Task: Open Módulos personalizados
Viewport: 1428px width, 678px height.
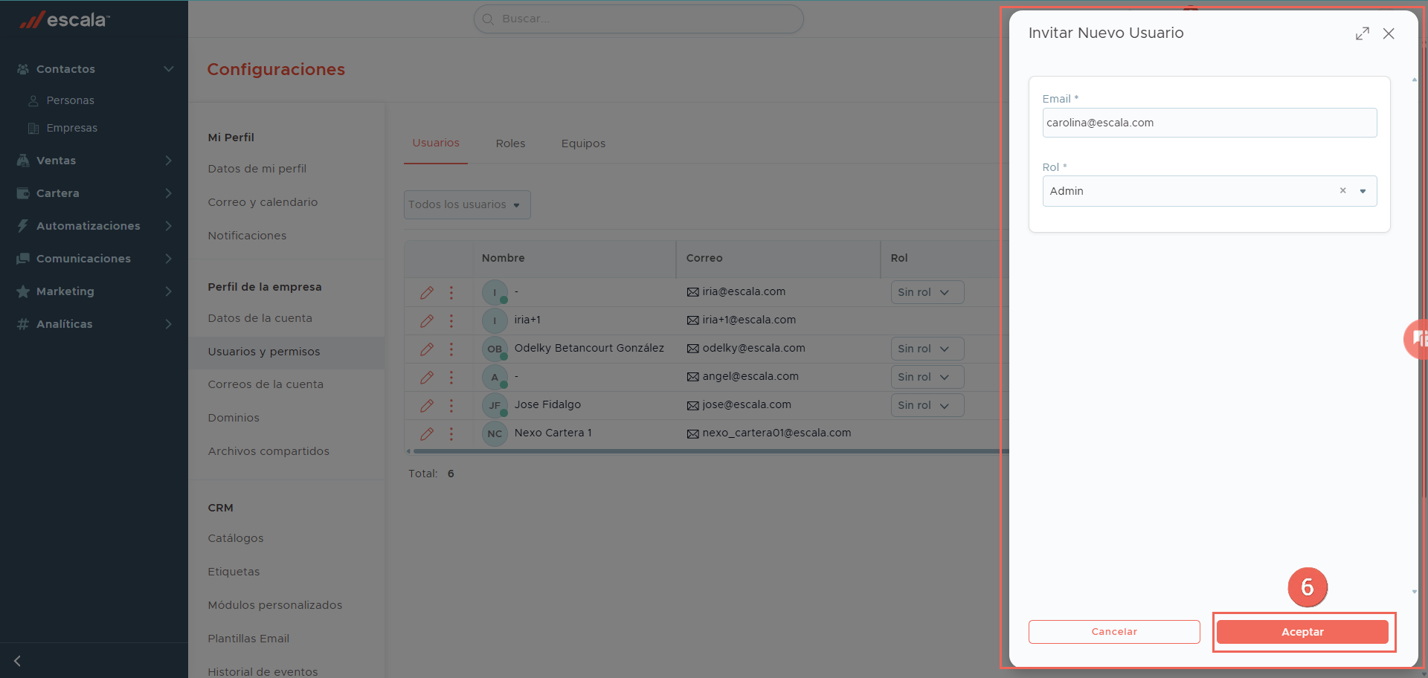Action: pyautogui.click(x=275, y=605)
